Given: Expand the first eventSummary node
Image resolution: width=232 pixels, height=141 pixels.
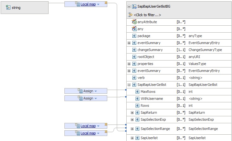Looking at the screenshot, I should tap(129, 43).
